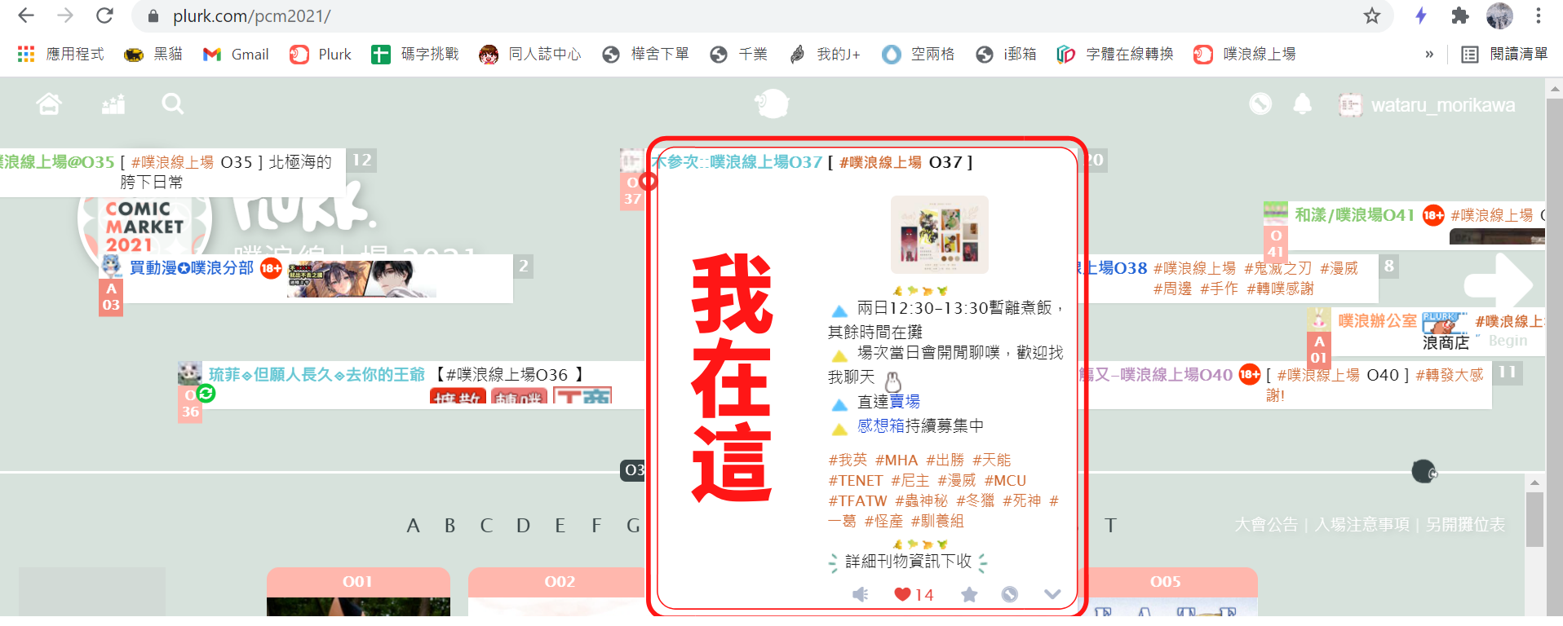1563x626 pixels.
Task: Open the round compass icon left of the bell
Action: 1260,104
